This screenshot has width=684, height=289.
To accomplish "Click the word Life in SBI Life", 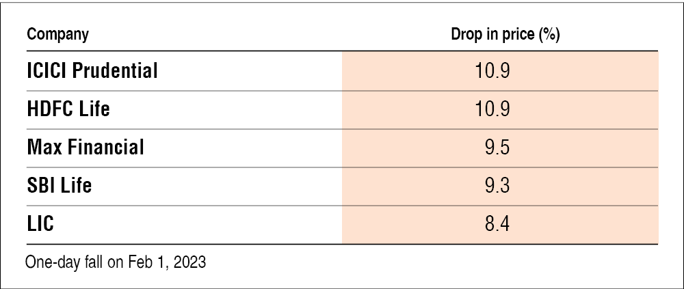I will pyautogui.click(x=75, y=185).
